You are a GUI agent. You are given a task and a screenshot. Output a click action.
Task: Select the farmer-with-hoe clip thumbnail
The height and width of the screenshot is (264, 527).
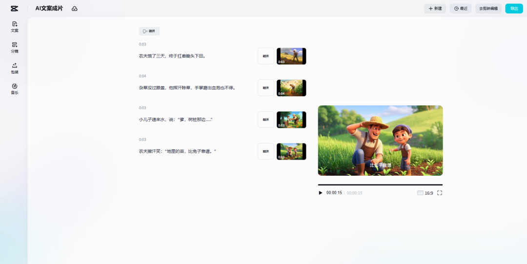(x=291, y=56)
